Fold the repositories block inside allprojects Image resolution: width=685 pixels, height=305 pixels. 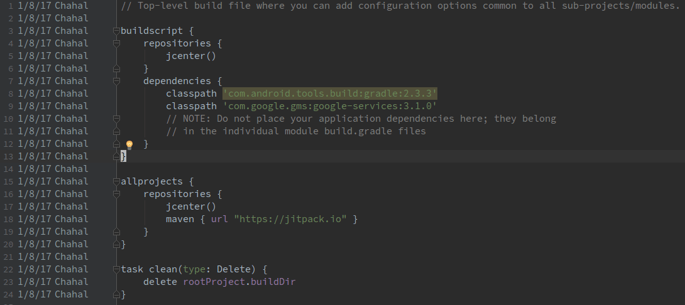[116, 194]
